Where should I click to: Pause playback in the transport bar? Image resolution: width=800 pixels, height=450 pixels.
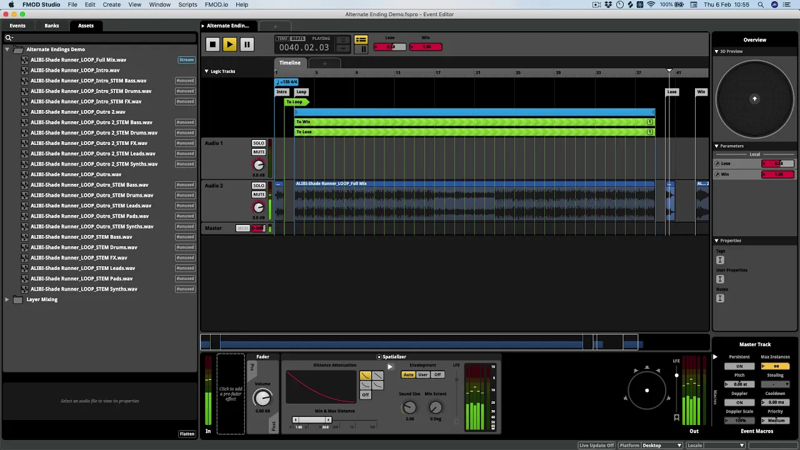[247, 44]
